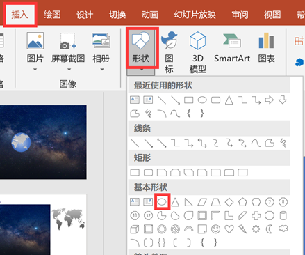
Task: Open the 视图 tab
Action: click(272, 15)
